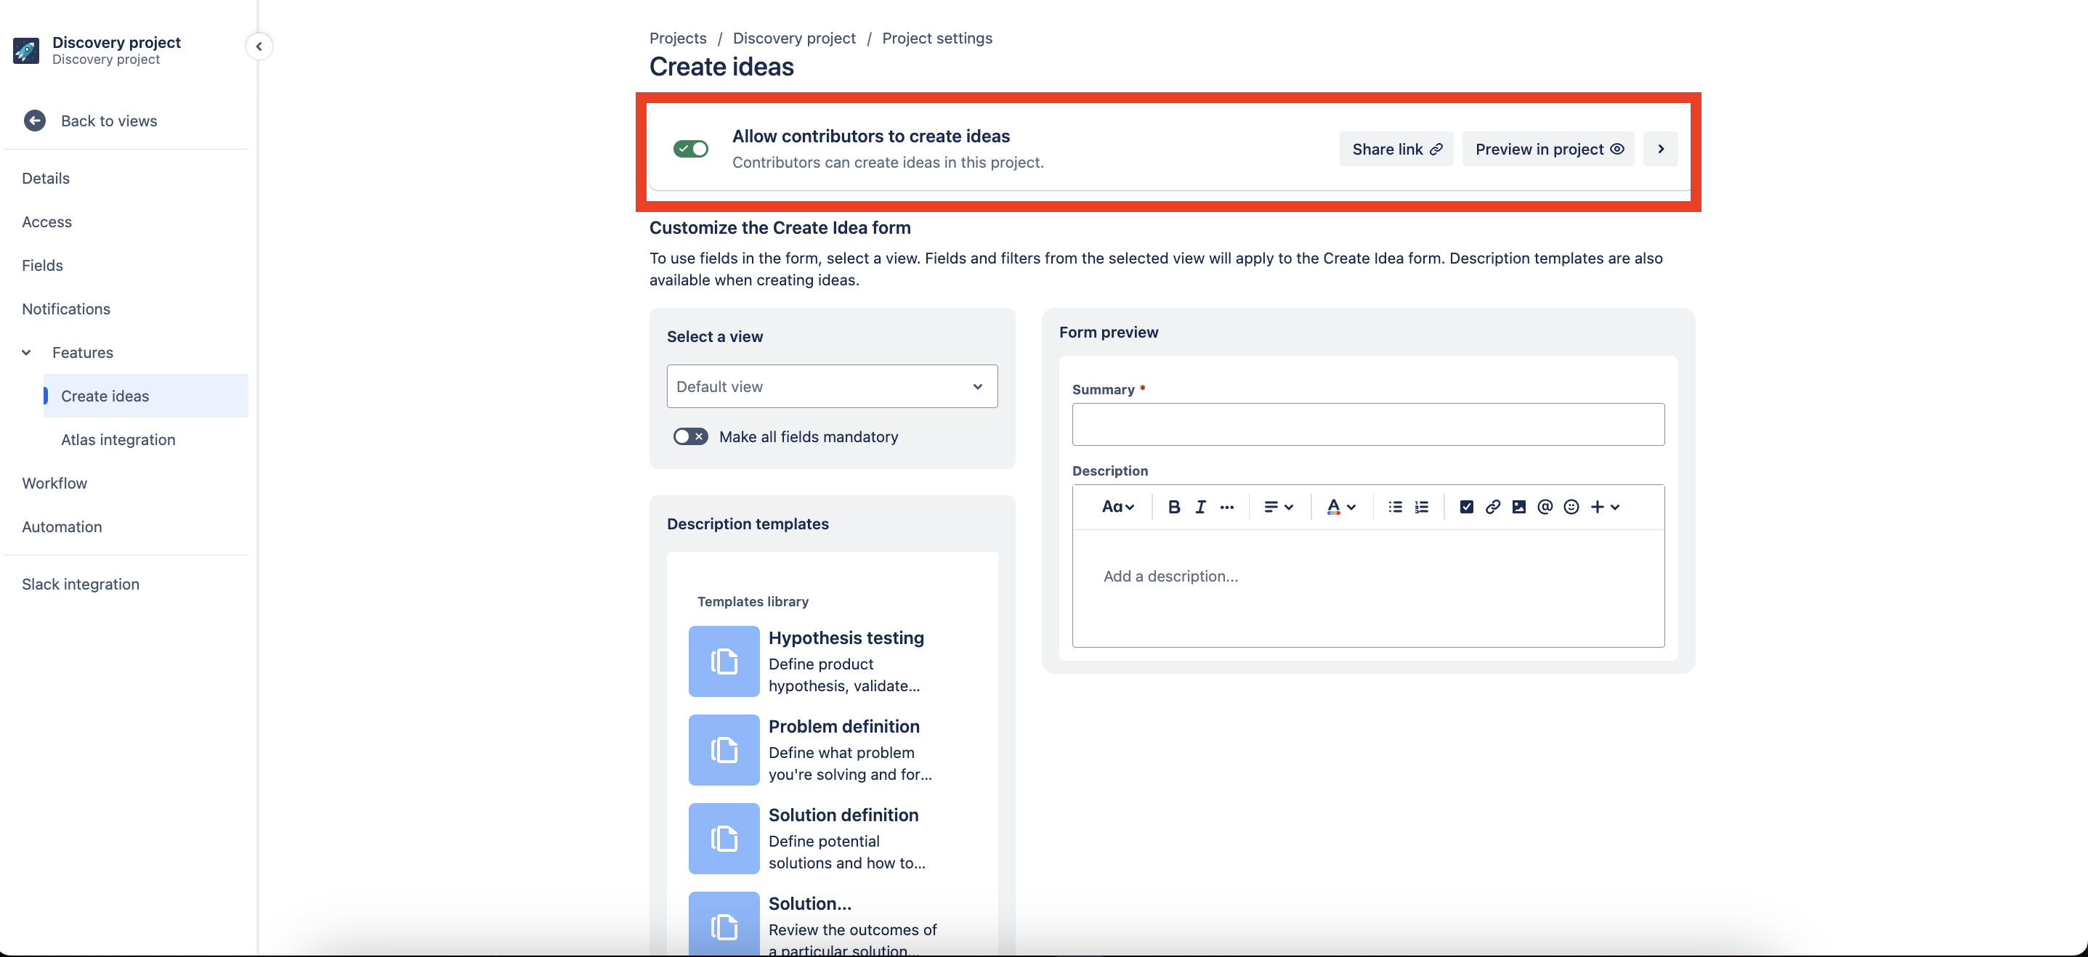
Task: Toggle Allow contributors to create ideas
Action: tap(691, 149)
